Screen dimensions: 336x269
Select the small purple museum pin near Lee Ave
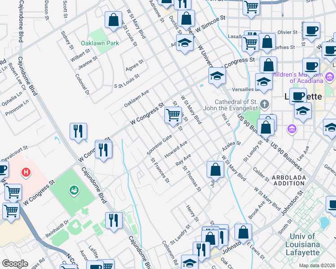(292, 129)
